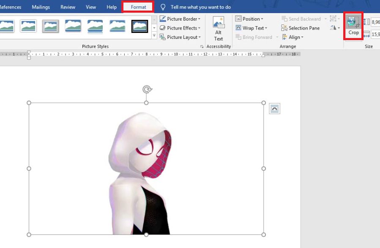380x248 pixels.
Task: Expand the Picture Effects dropdown
Action: (x=180, y=28)
